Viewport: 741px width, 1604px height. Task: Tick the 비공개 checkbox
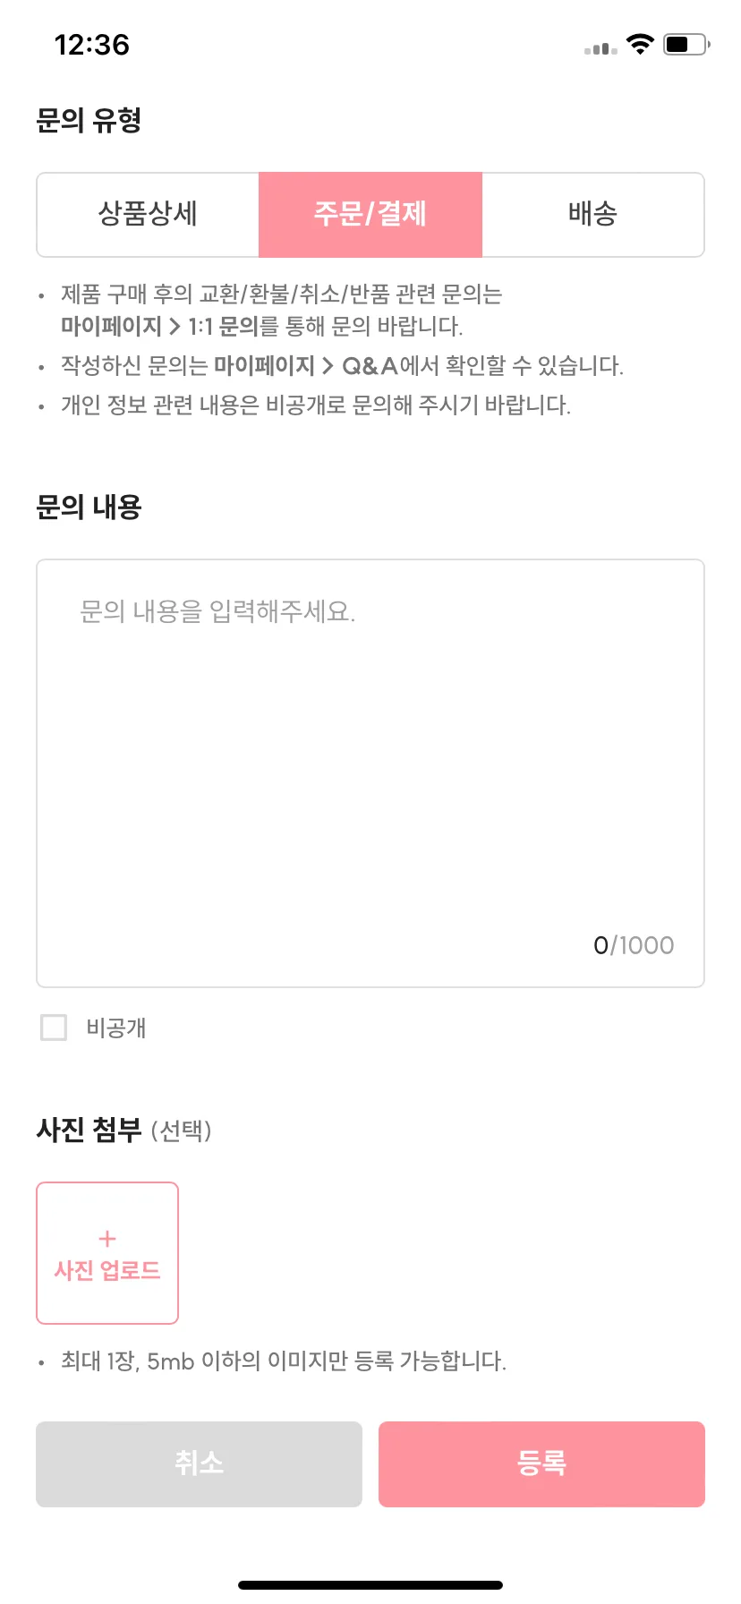[x=54, y=1028]
